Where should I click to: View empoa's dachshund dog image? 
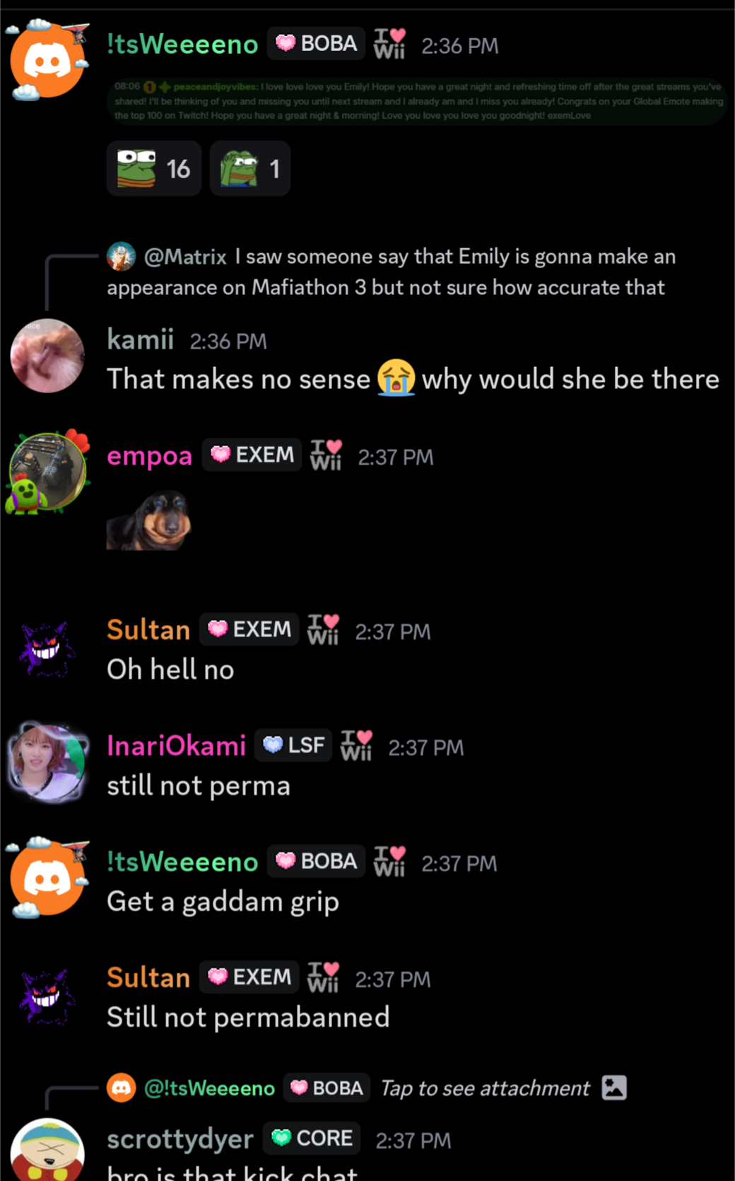149,521
